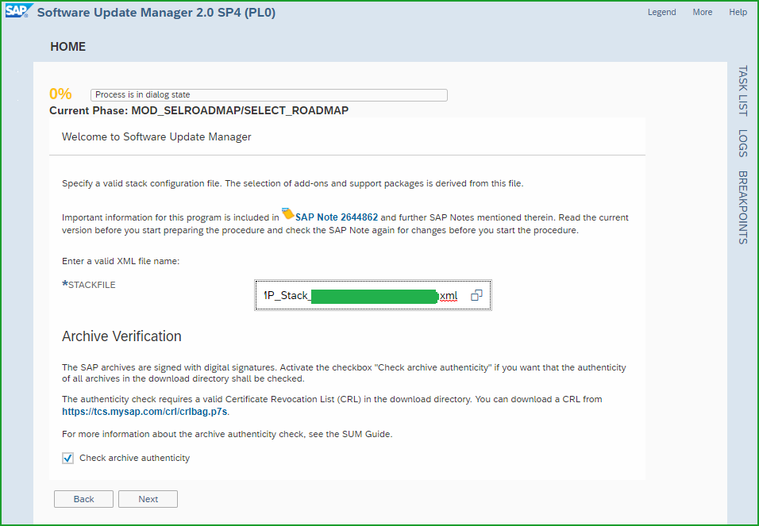Click the Enter a valid XML file name text
This screenshot has width=759, height=526.
pyautogui.click(x=121, y=261)
